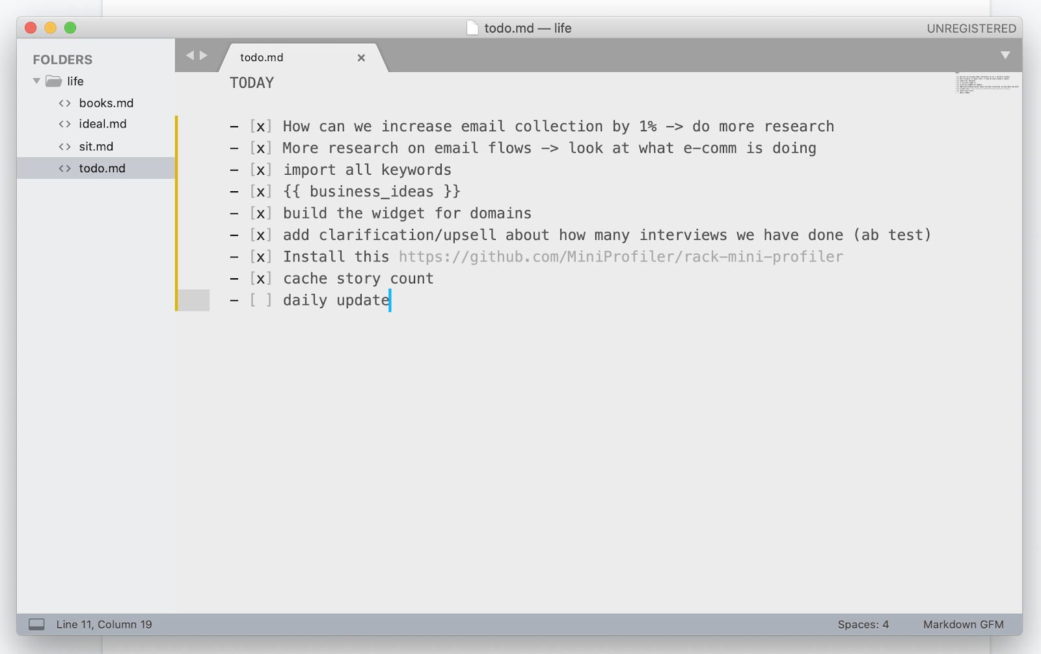The image size is (1041, 654).
Task: Open sit.md from sidebar
Action: click(x=96, y=146)
